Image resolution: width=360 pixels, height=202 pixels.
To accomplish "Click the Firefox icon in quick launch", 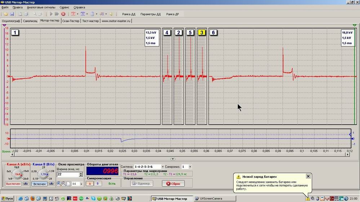I will (32, 198).
